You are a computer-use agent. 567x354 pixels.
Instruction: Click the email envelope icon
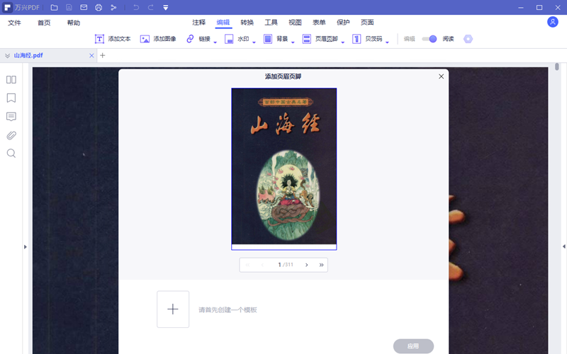(x=84, y=7)
